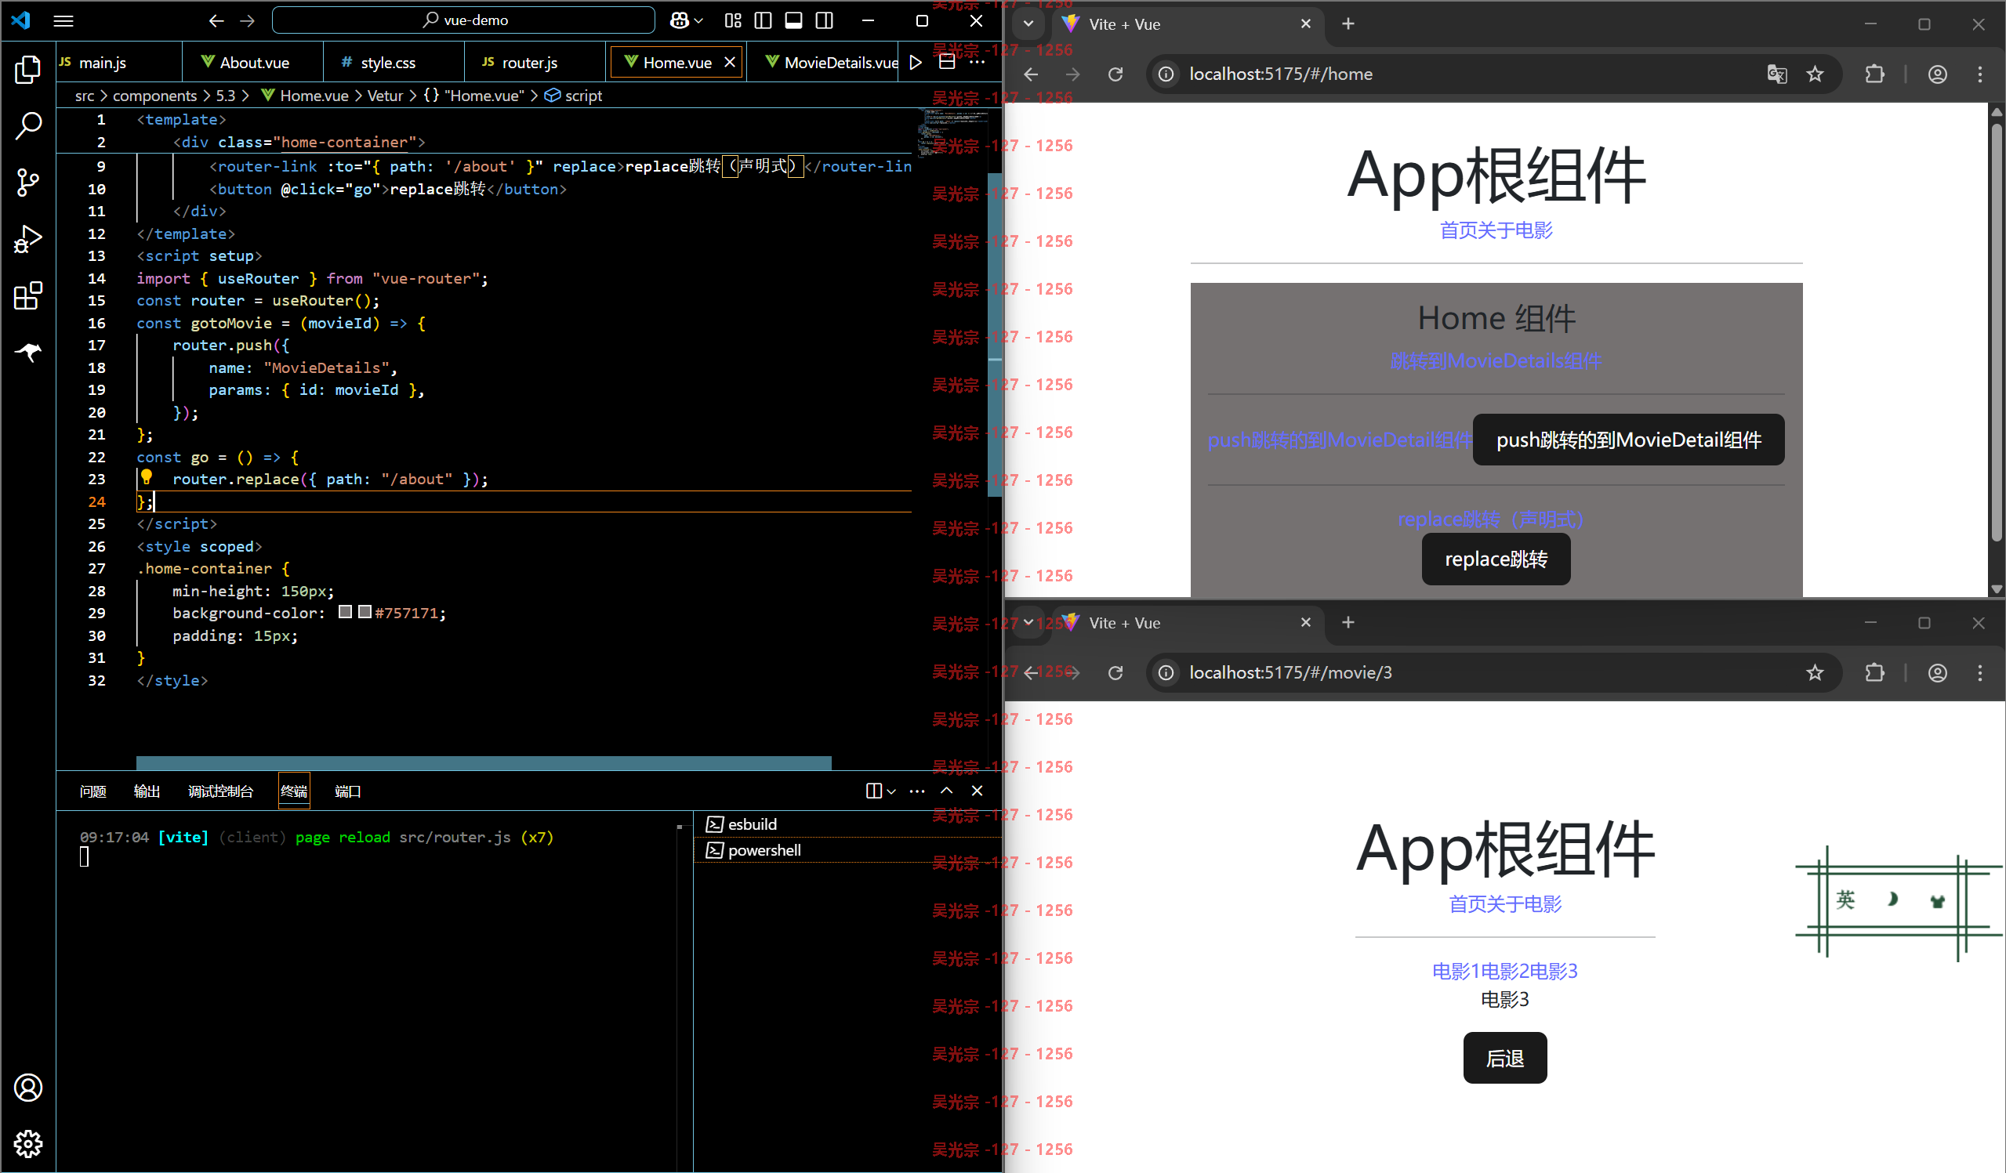The image size is (2006, 1173).
Task: Open the Copilot chat icon in title bar
Action: 679,20
